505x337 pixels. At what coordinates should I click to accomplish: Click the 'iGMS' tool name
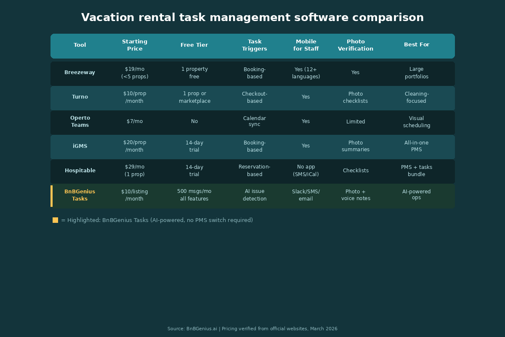(x=80, y=146)
